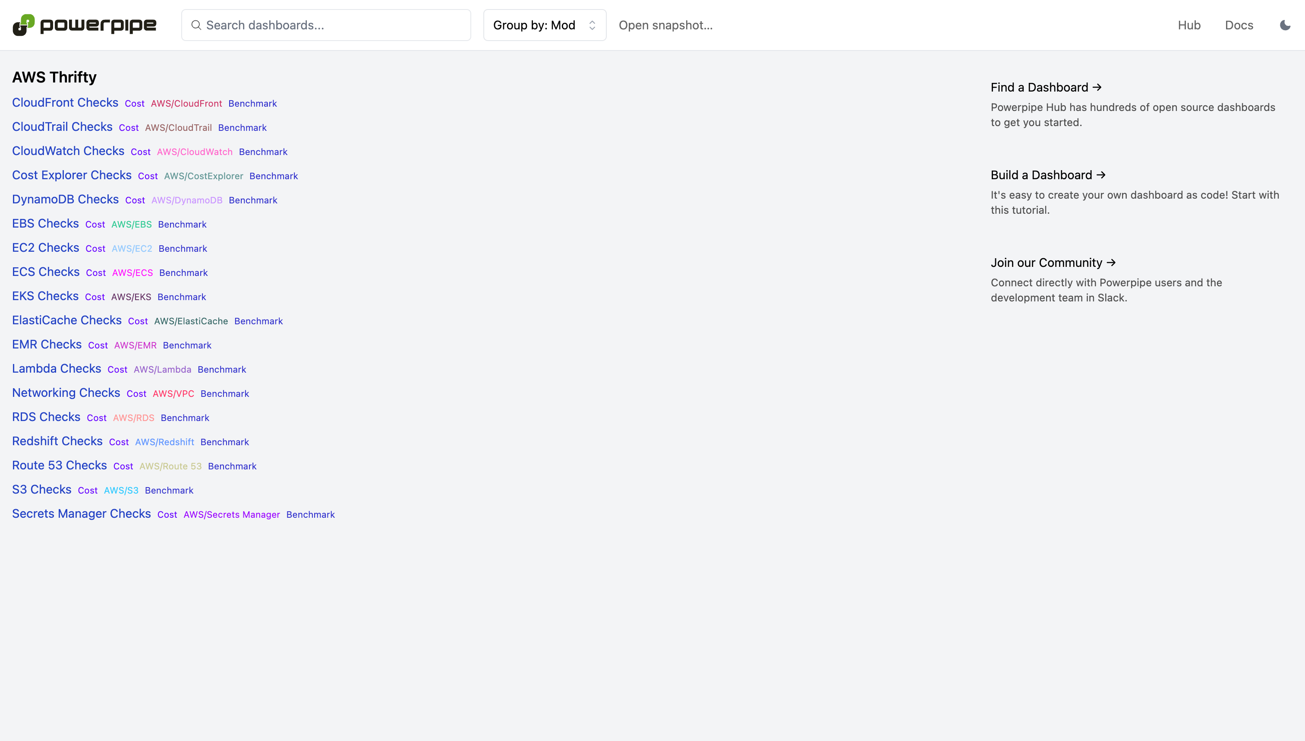1305x741 pixels.
Task: Click Benchmark tag on RDS Checks
Action: coord(185,418)
